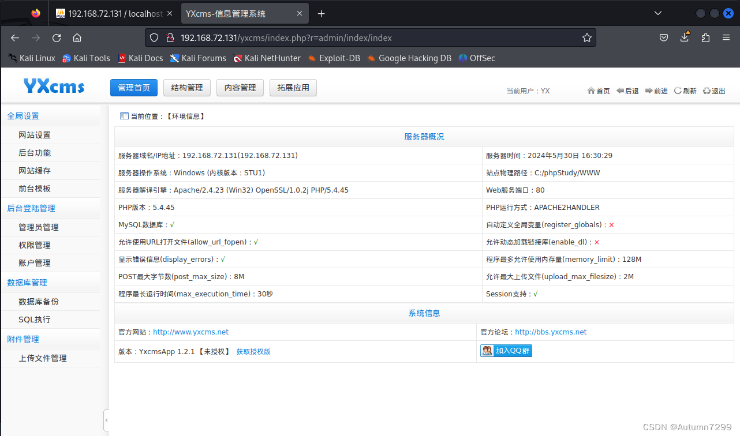Open the Exploit-DB bookmark

pos(334,58)
